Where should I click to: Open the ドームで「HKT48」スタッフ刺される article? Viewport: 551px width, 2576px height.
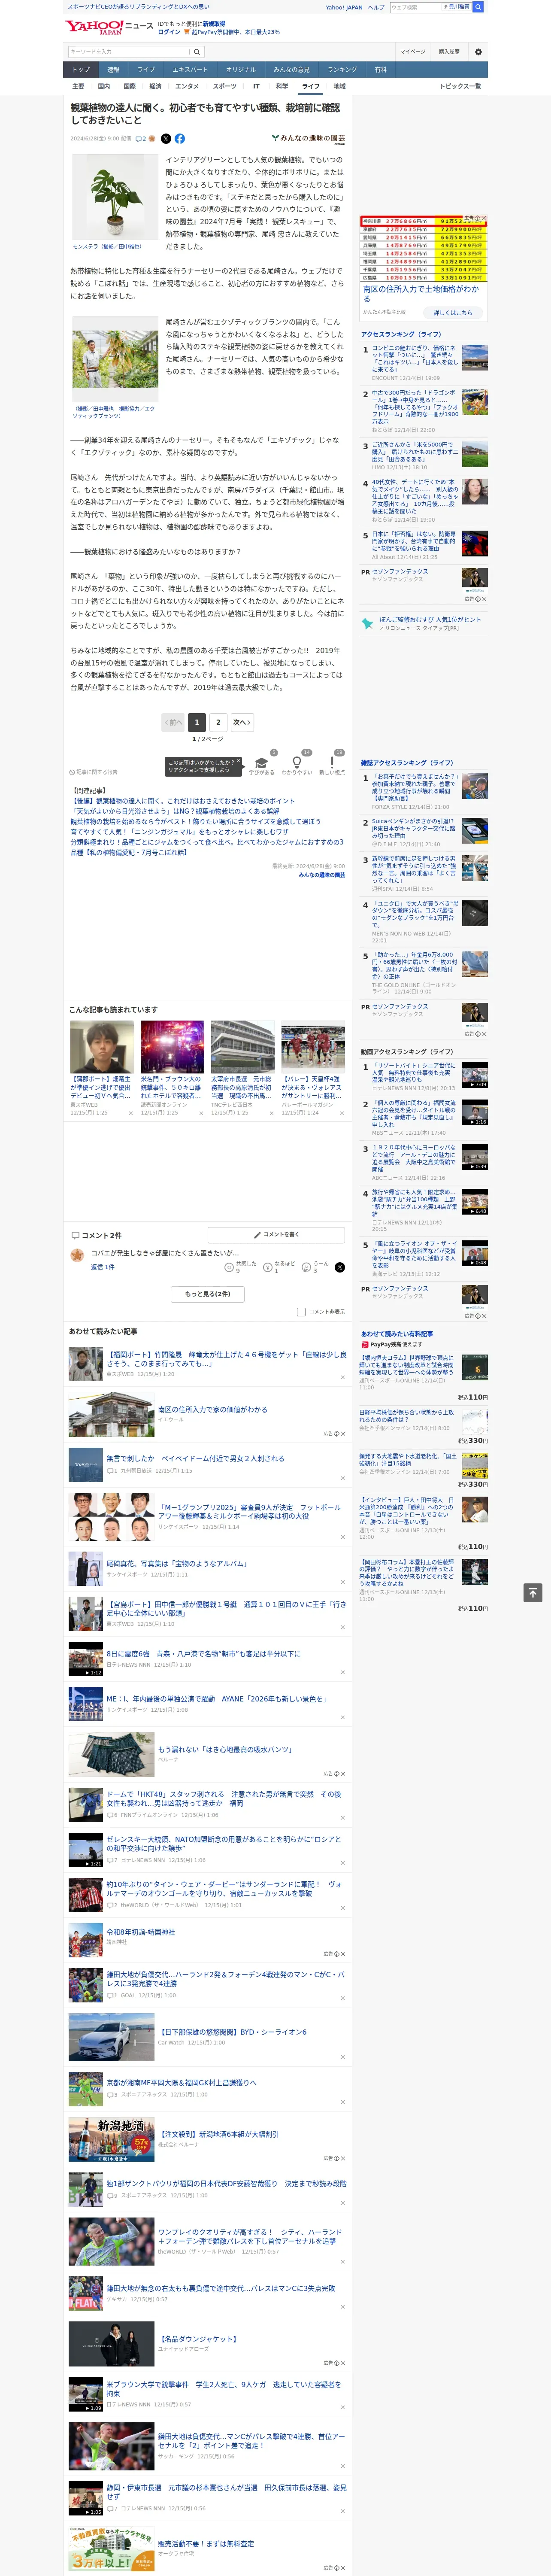point(223,1799)
